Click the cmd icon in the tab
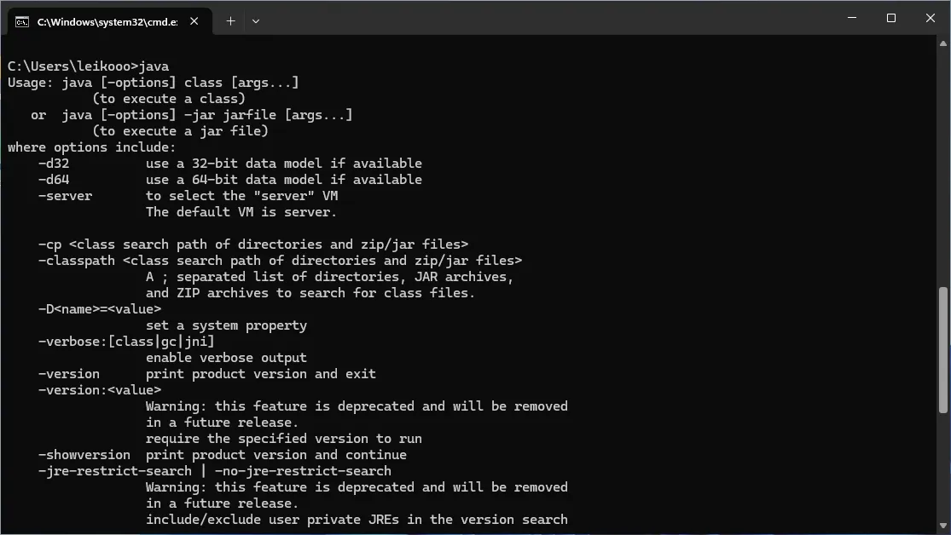This screenshot has width=951, height=535. [x=22, y=21]
